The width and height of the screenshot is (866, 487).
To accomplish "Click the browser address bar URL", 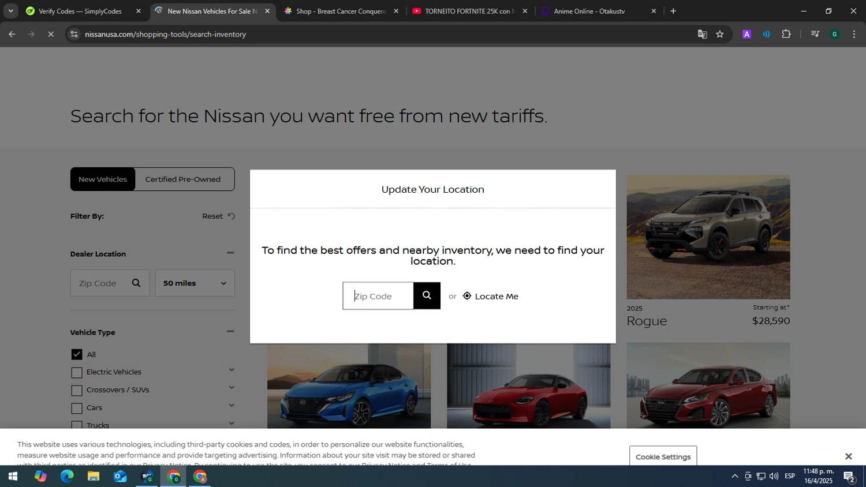I will click(x=166, y=34).
